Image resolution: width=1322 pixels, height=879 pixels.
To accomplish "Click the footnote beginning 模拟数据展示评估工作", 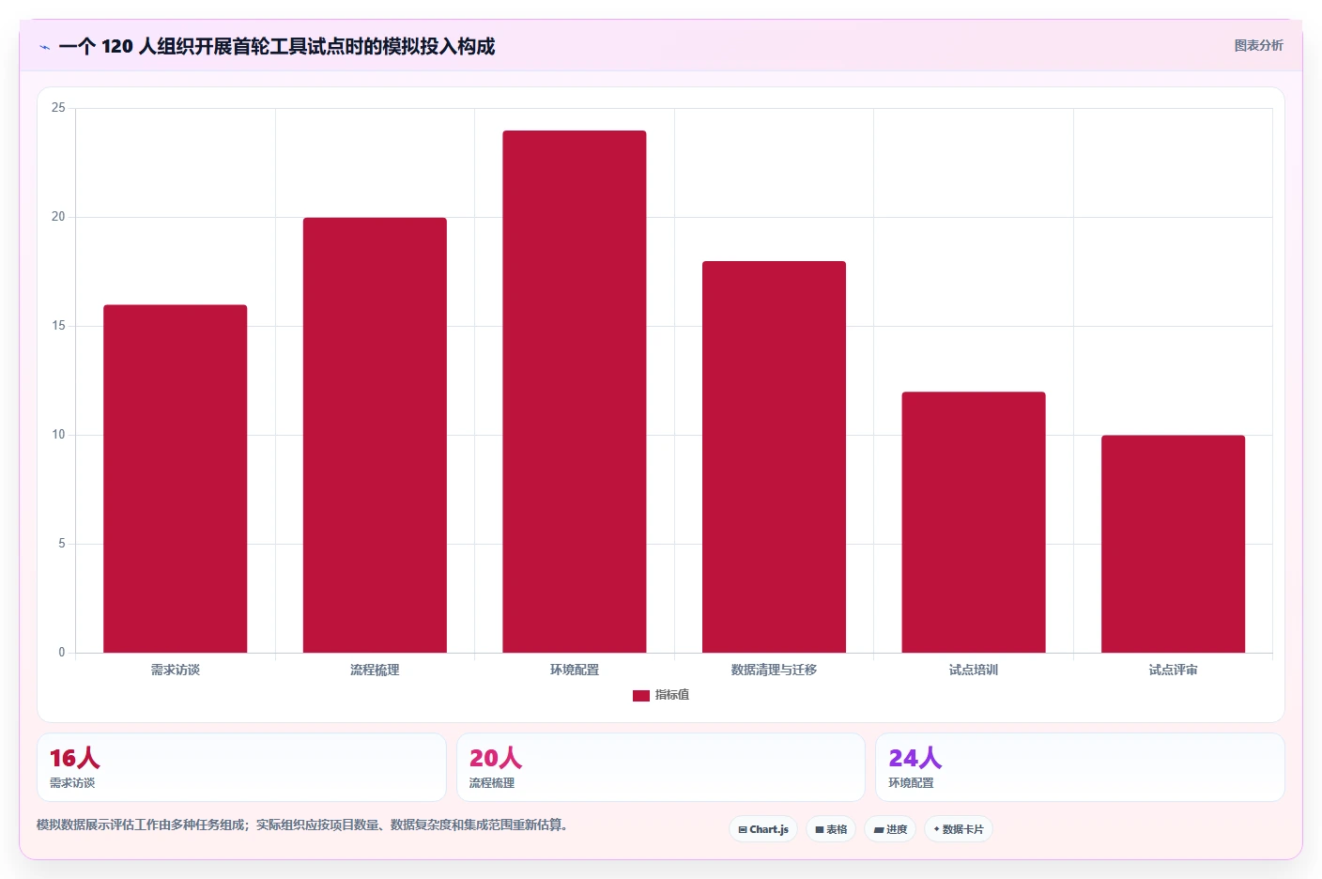I will tap(302, 825).
